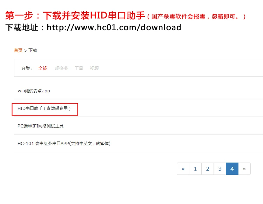Click the http://www.hc01.com/download address text
This screenshot has width=263, height=204.
(x=114, y=27)
